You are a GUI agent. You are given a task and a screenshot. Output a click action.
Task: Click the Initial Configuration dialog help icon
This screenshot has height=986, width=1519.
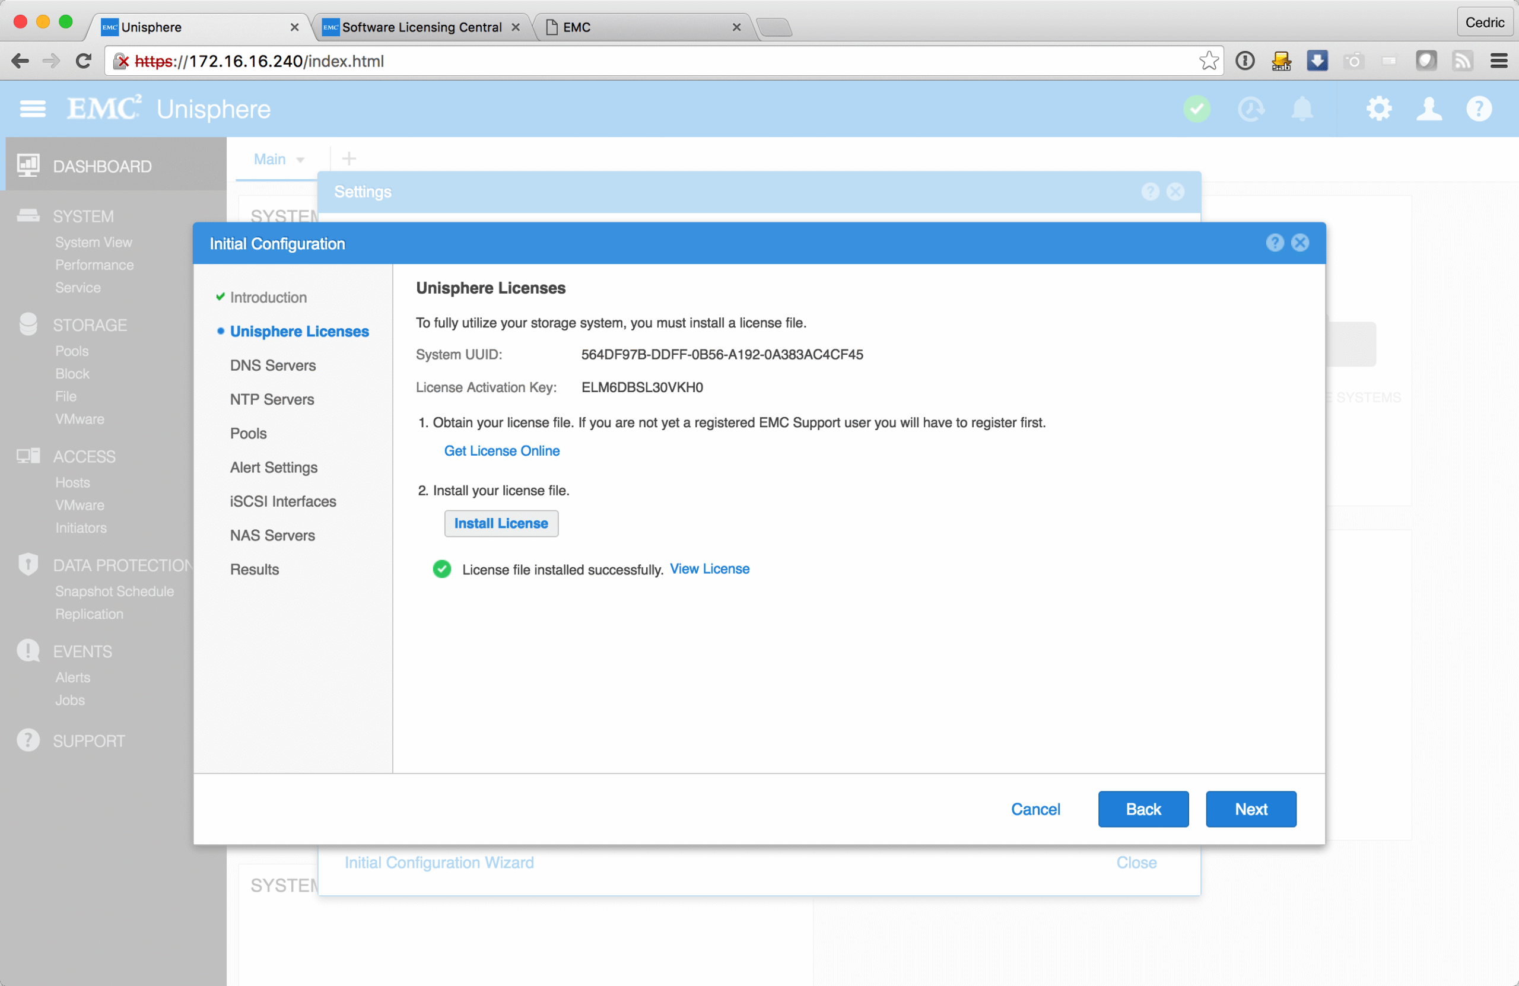click(x=1275, y=243)
